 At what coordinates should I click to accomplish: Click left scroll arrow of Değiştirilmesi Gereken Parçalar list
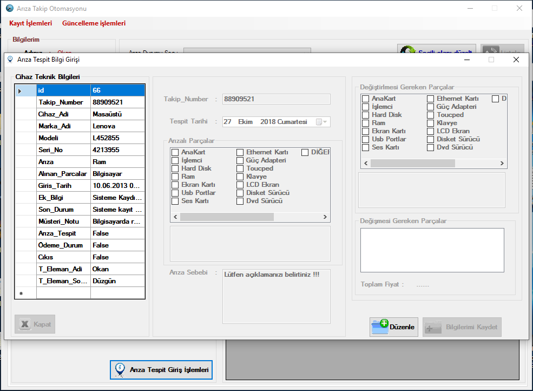[x=366, y=164]
